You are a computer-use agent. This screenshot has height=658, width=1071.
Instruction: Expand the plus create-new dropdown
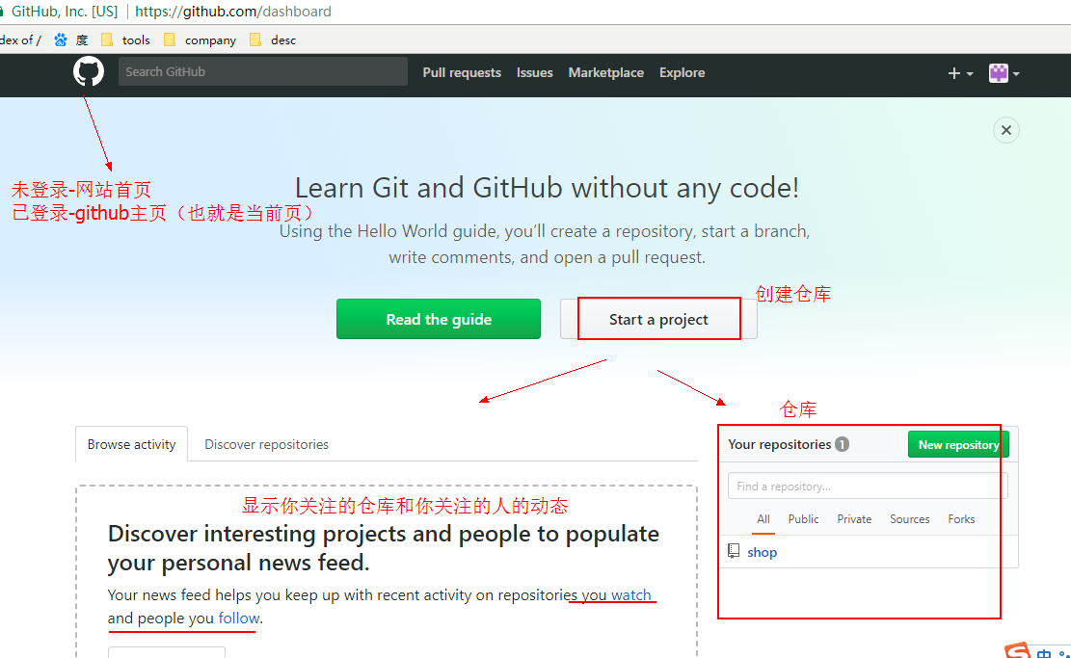pos(959,73)
